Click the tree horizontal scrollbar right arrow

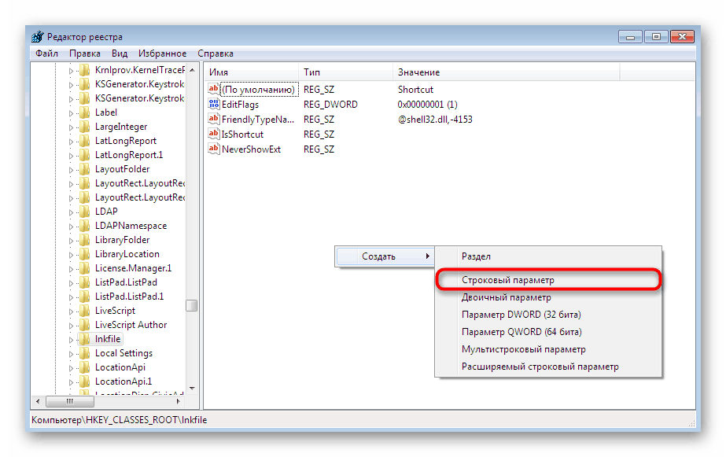[179, 401]
